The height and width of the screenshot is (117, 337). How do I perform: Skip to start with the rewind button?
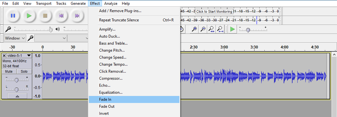pyautogui.click(x=61, y=16)
